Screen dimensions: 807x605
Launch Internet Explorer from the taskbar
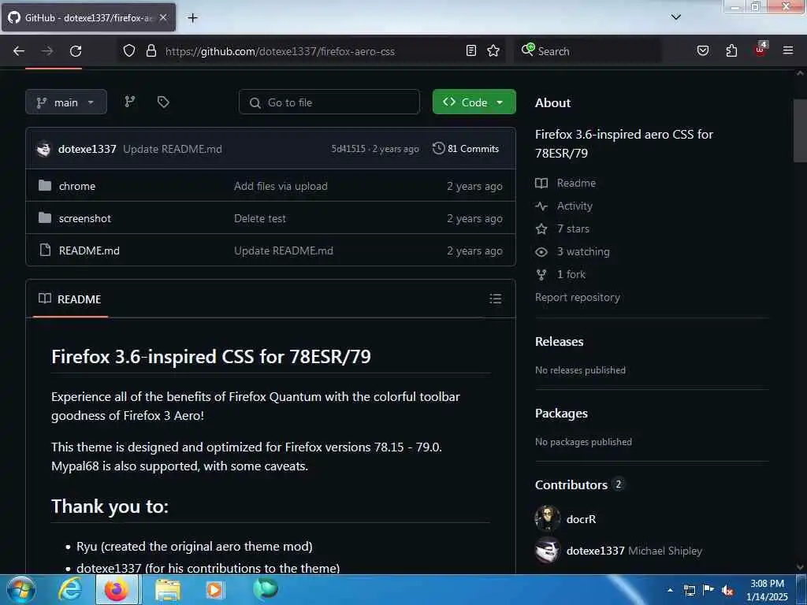pyautogui.click(x=70, y=589)
